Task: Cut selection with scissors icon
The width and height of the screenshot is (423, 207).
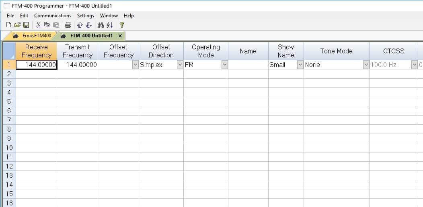Action: pos(38,25)
